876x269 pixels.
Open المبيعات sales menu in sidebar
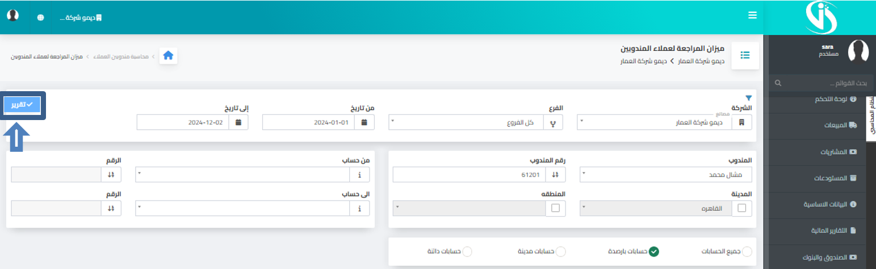[836, 125]
